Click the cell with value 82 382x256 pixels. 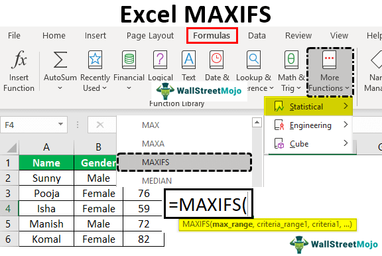coord(143,239)
